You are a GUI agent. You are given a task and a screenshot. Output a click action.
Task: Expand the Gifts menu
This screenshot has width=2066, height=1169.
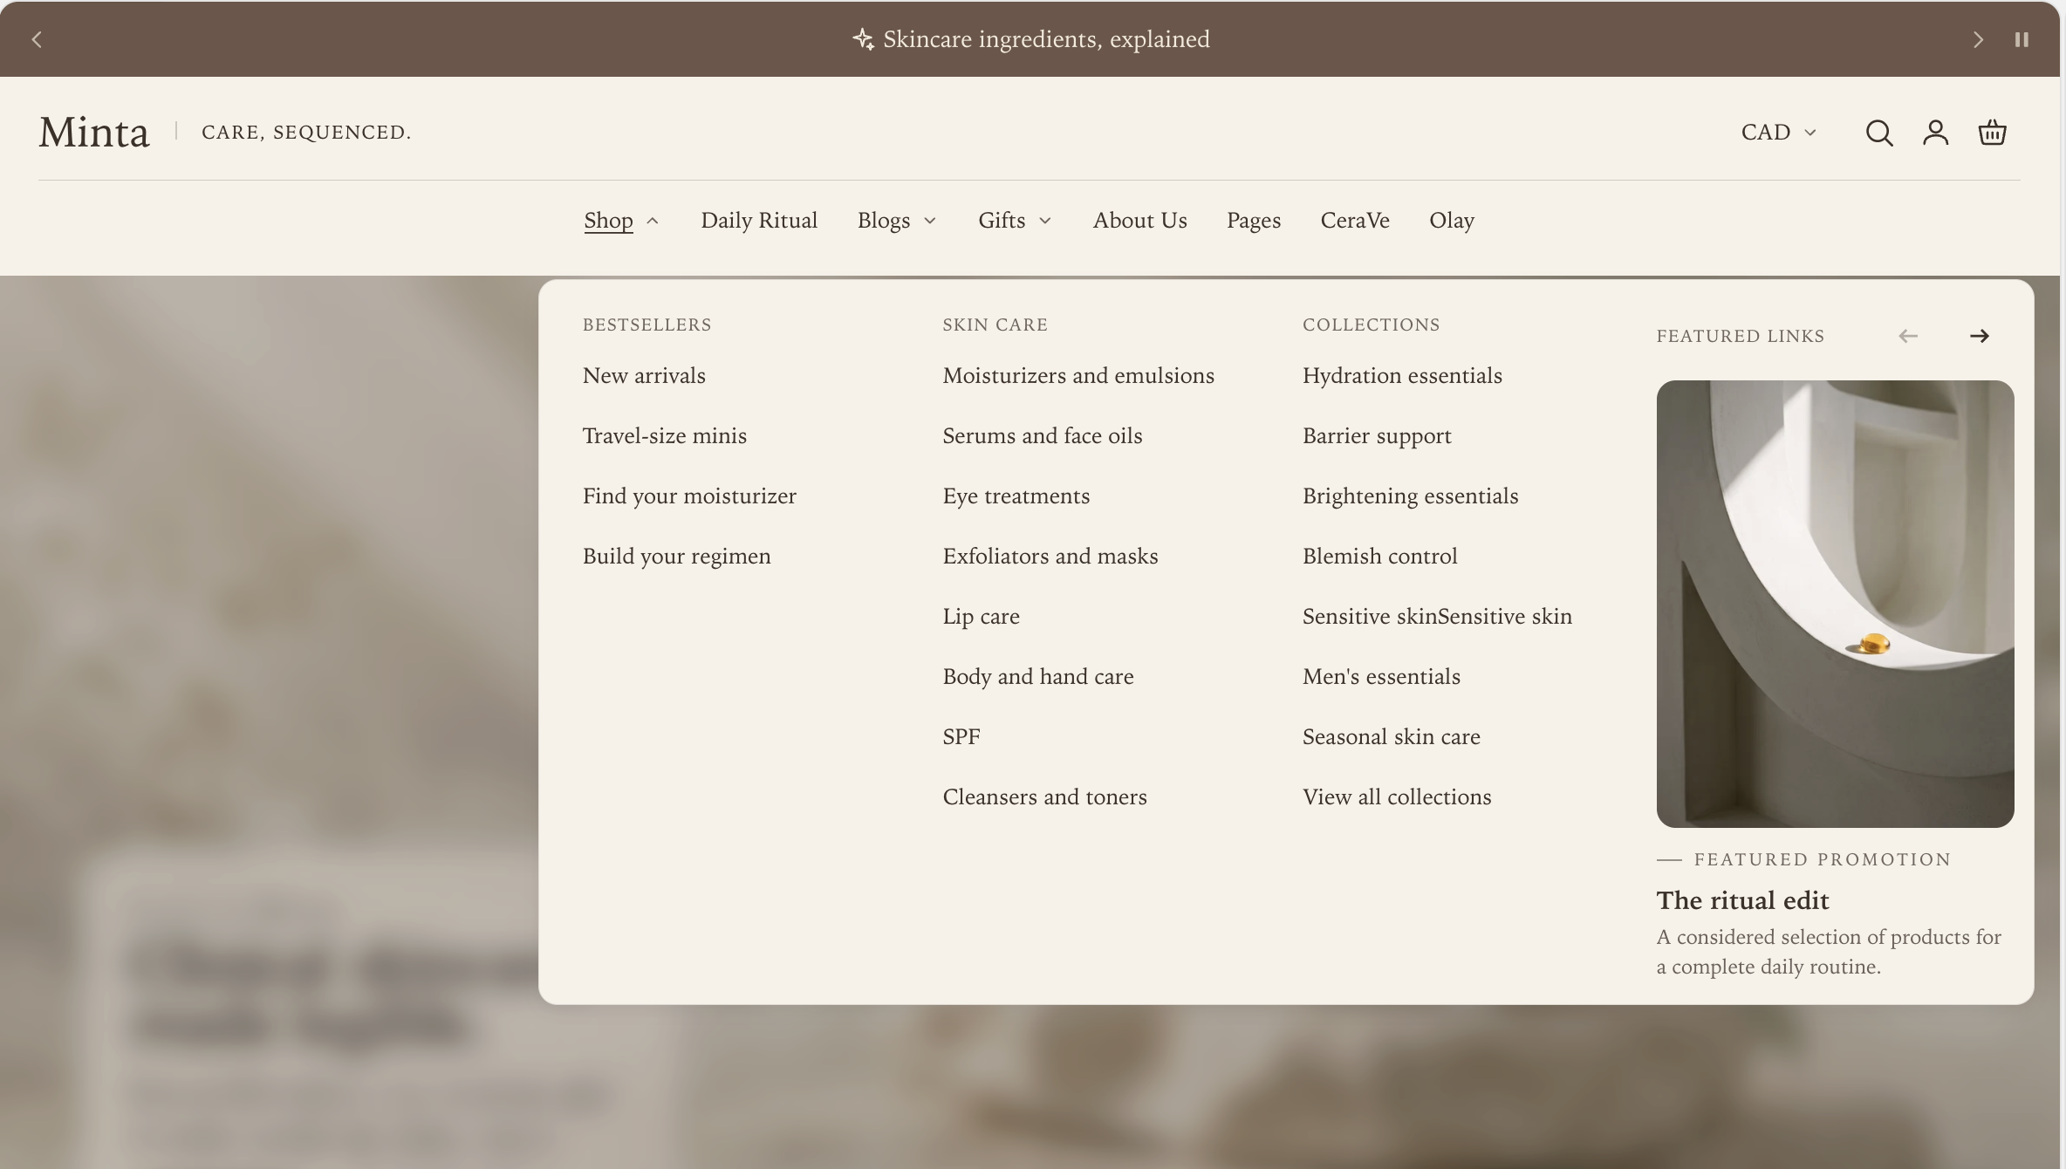tap(1015, 221)
